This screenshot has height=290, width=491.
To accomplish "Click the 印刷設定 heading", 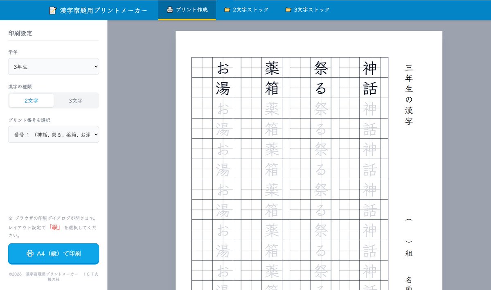I will coord(20,33).
